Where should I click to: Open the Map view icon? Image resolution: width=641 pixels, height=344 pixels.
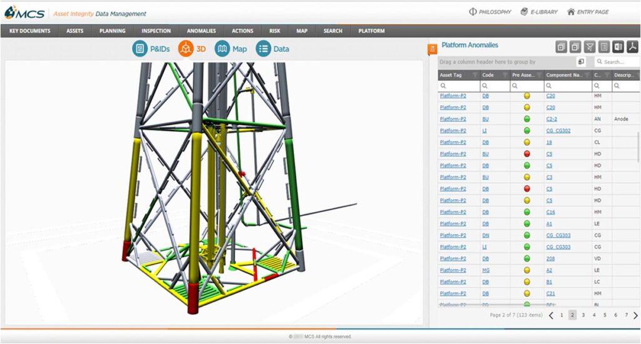[222, 49]
